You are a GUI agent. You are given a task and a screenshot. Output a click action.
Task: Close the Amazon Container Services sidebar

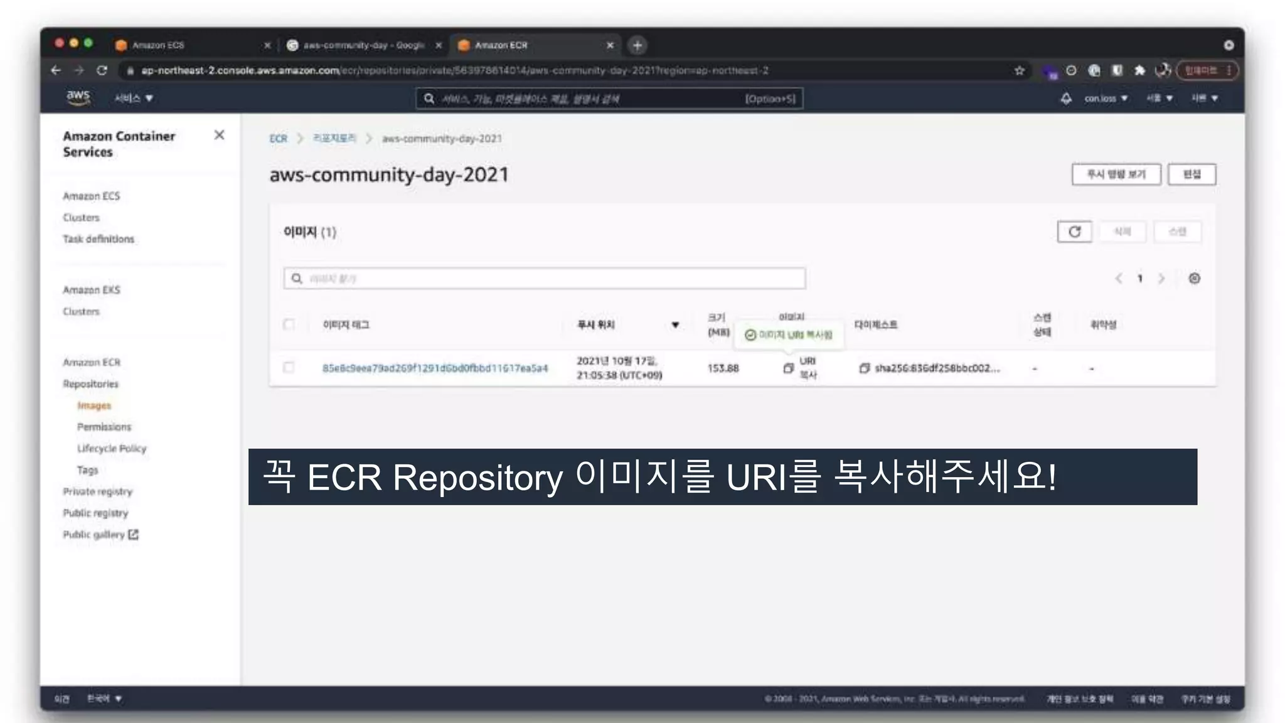pos(219,135)
